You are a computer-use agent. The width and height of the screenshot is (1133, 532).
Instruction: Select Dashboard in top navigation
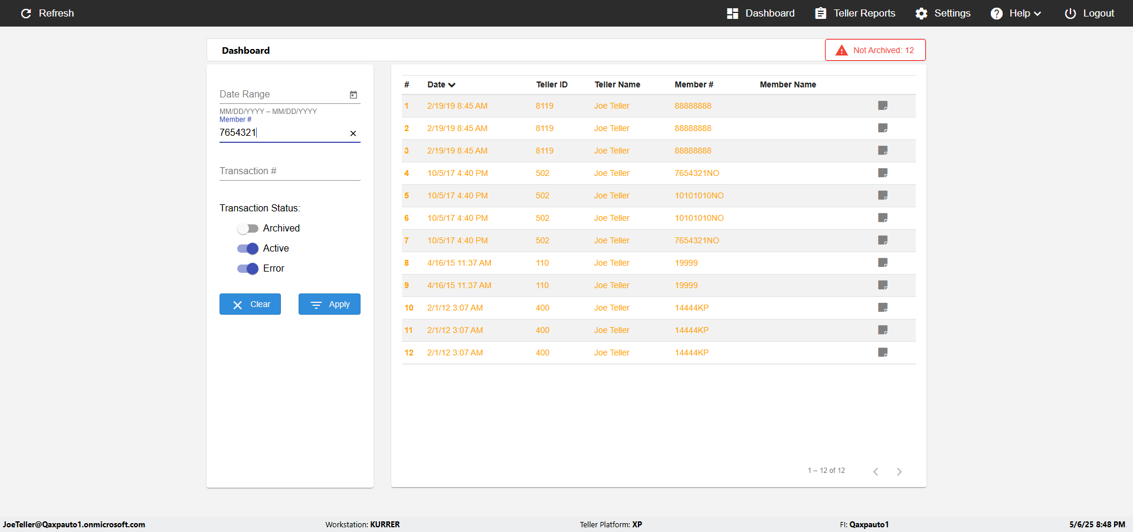761,13
